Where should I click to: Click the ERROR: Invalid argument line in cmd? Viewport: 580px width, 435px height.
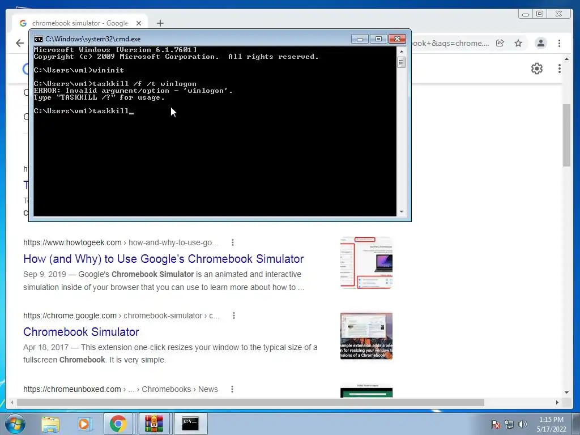tap(133, 91)
